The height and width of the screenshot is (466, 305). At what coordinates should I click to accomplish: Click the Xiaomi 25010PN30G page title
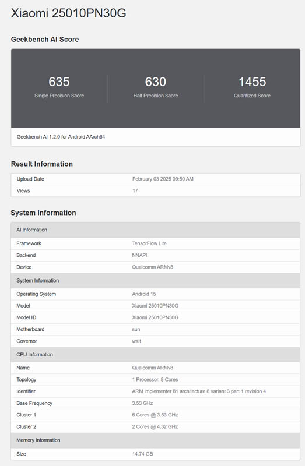coord(68,13)
